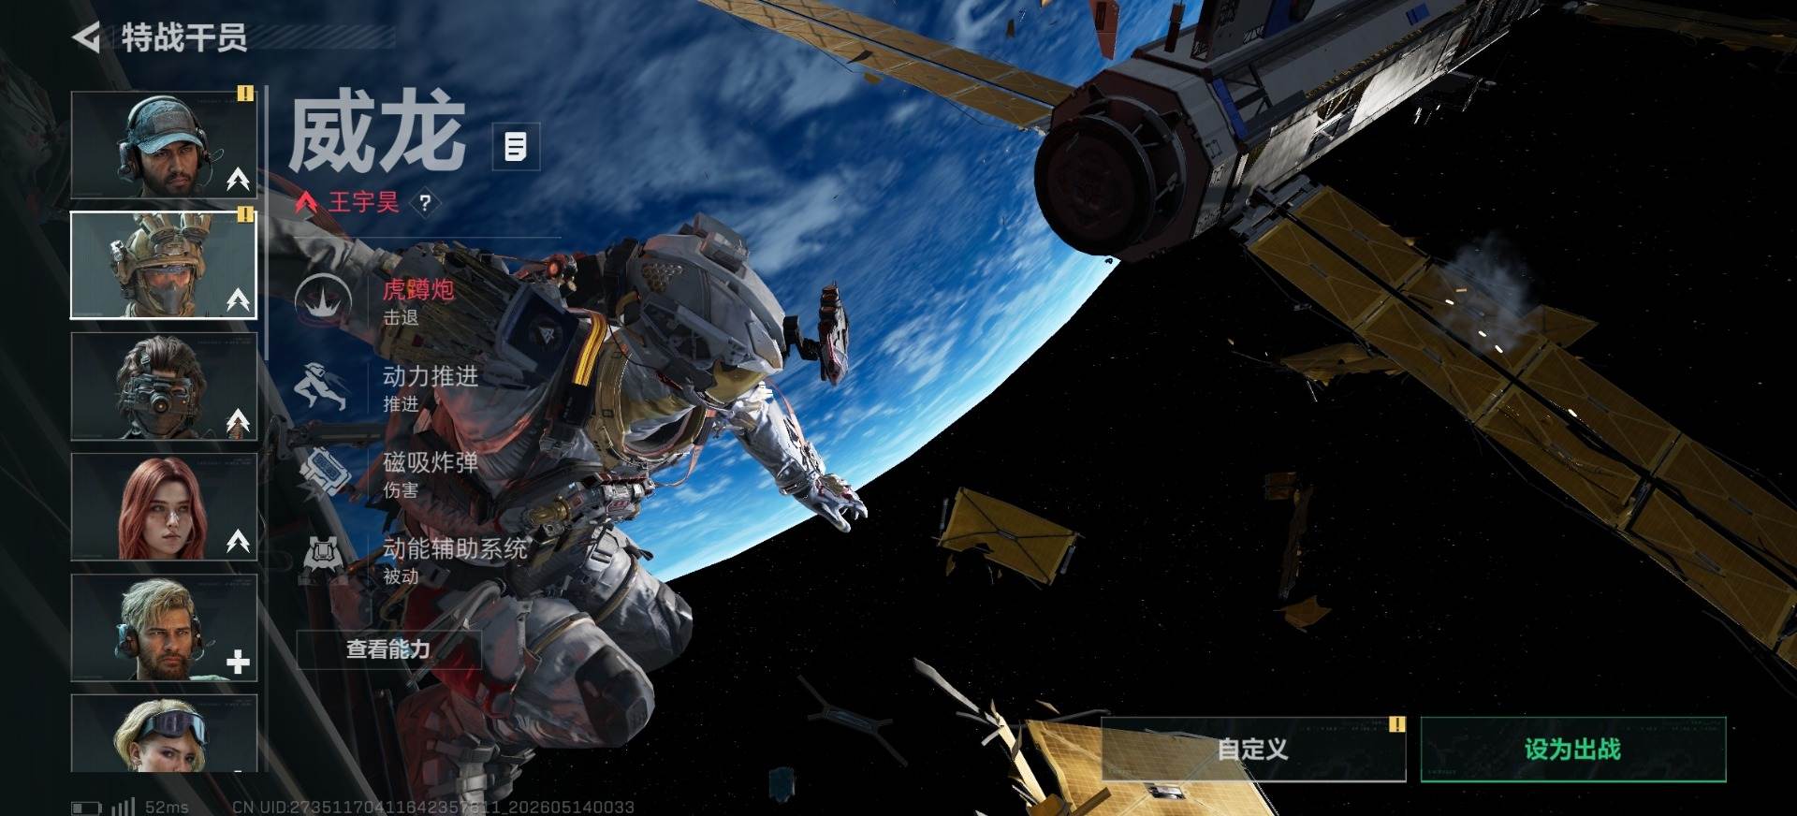Choose the selected helmeted operator portrait
Screen dimensions: 1797x816
(164, 265)
